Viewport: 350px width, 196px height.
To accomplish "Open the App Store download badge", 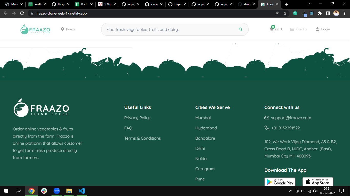I will click(318, 181).
